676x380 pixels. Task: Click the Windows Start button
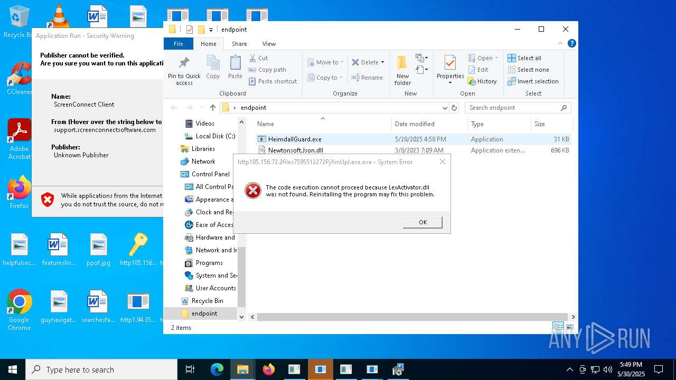[13, 369]
